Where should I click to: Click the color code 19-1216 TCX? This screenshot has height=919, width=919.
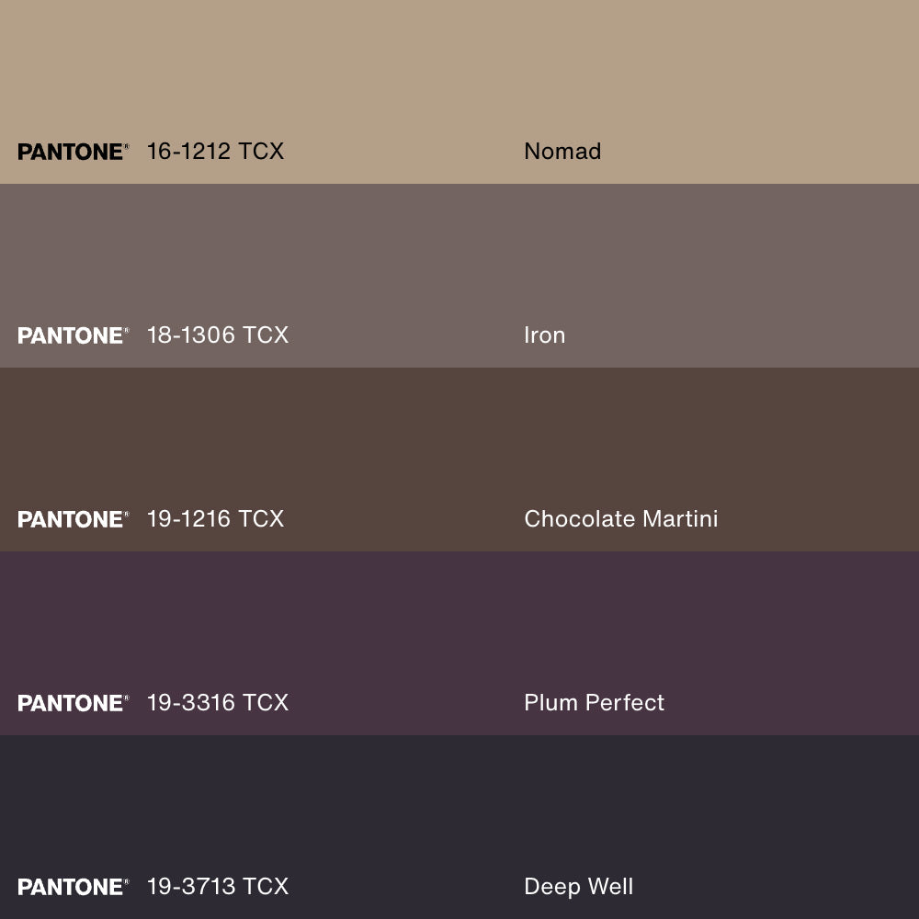[x=215, y=519]
